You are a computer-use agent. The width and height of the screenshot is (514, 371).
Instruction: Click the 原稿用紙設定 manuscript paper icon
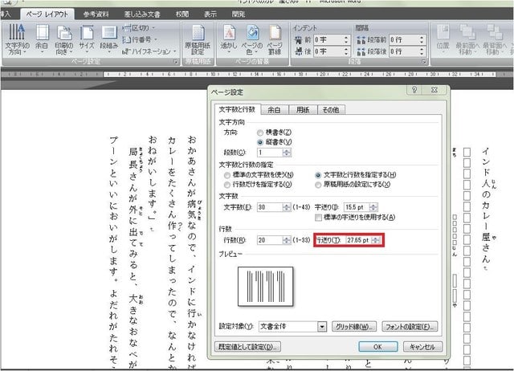click(198, 40)
